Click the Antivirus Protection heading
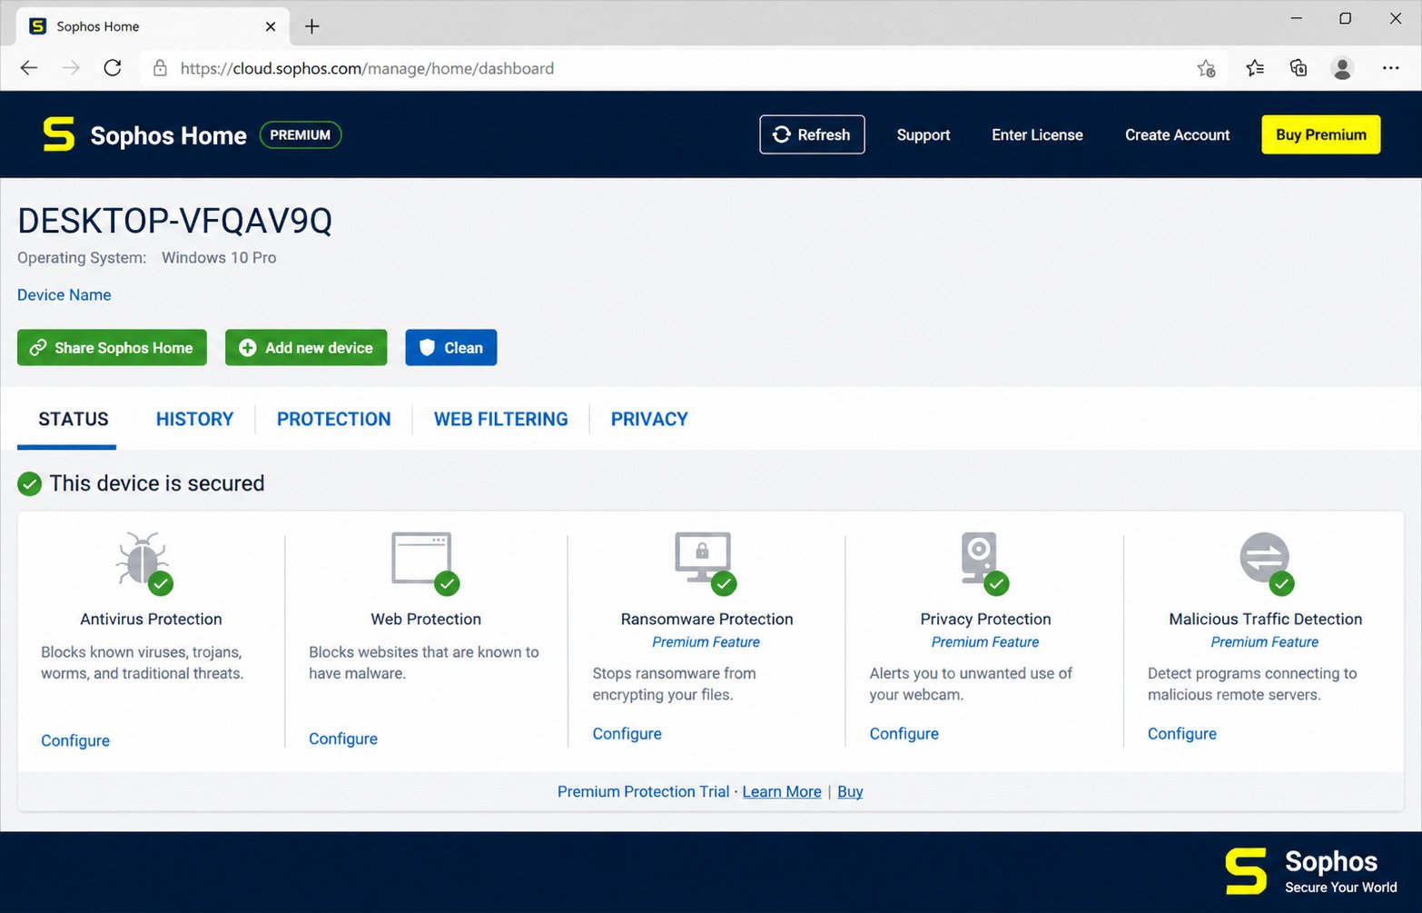1422x913 pixels. pos(151,619)
